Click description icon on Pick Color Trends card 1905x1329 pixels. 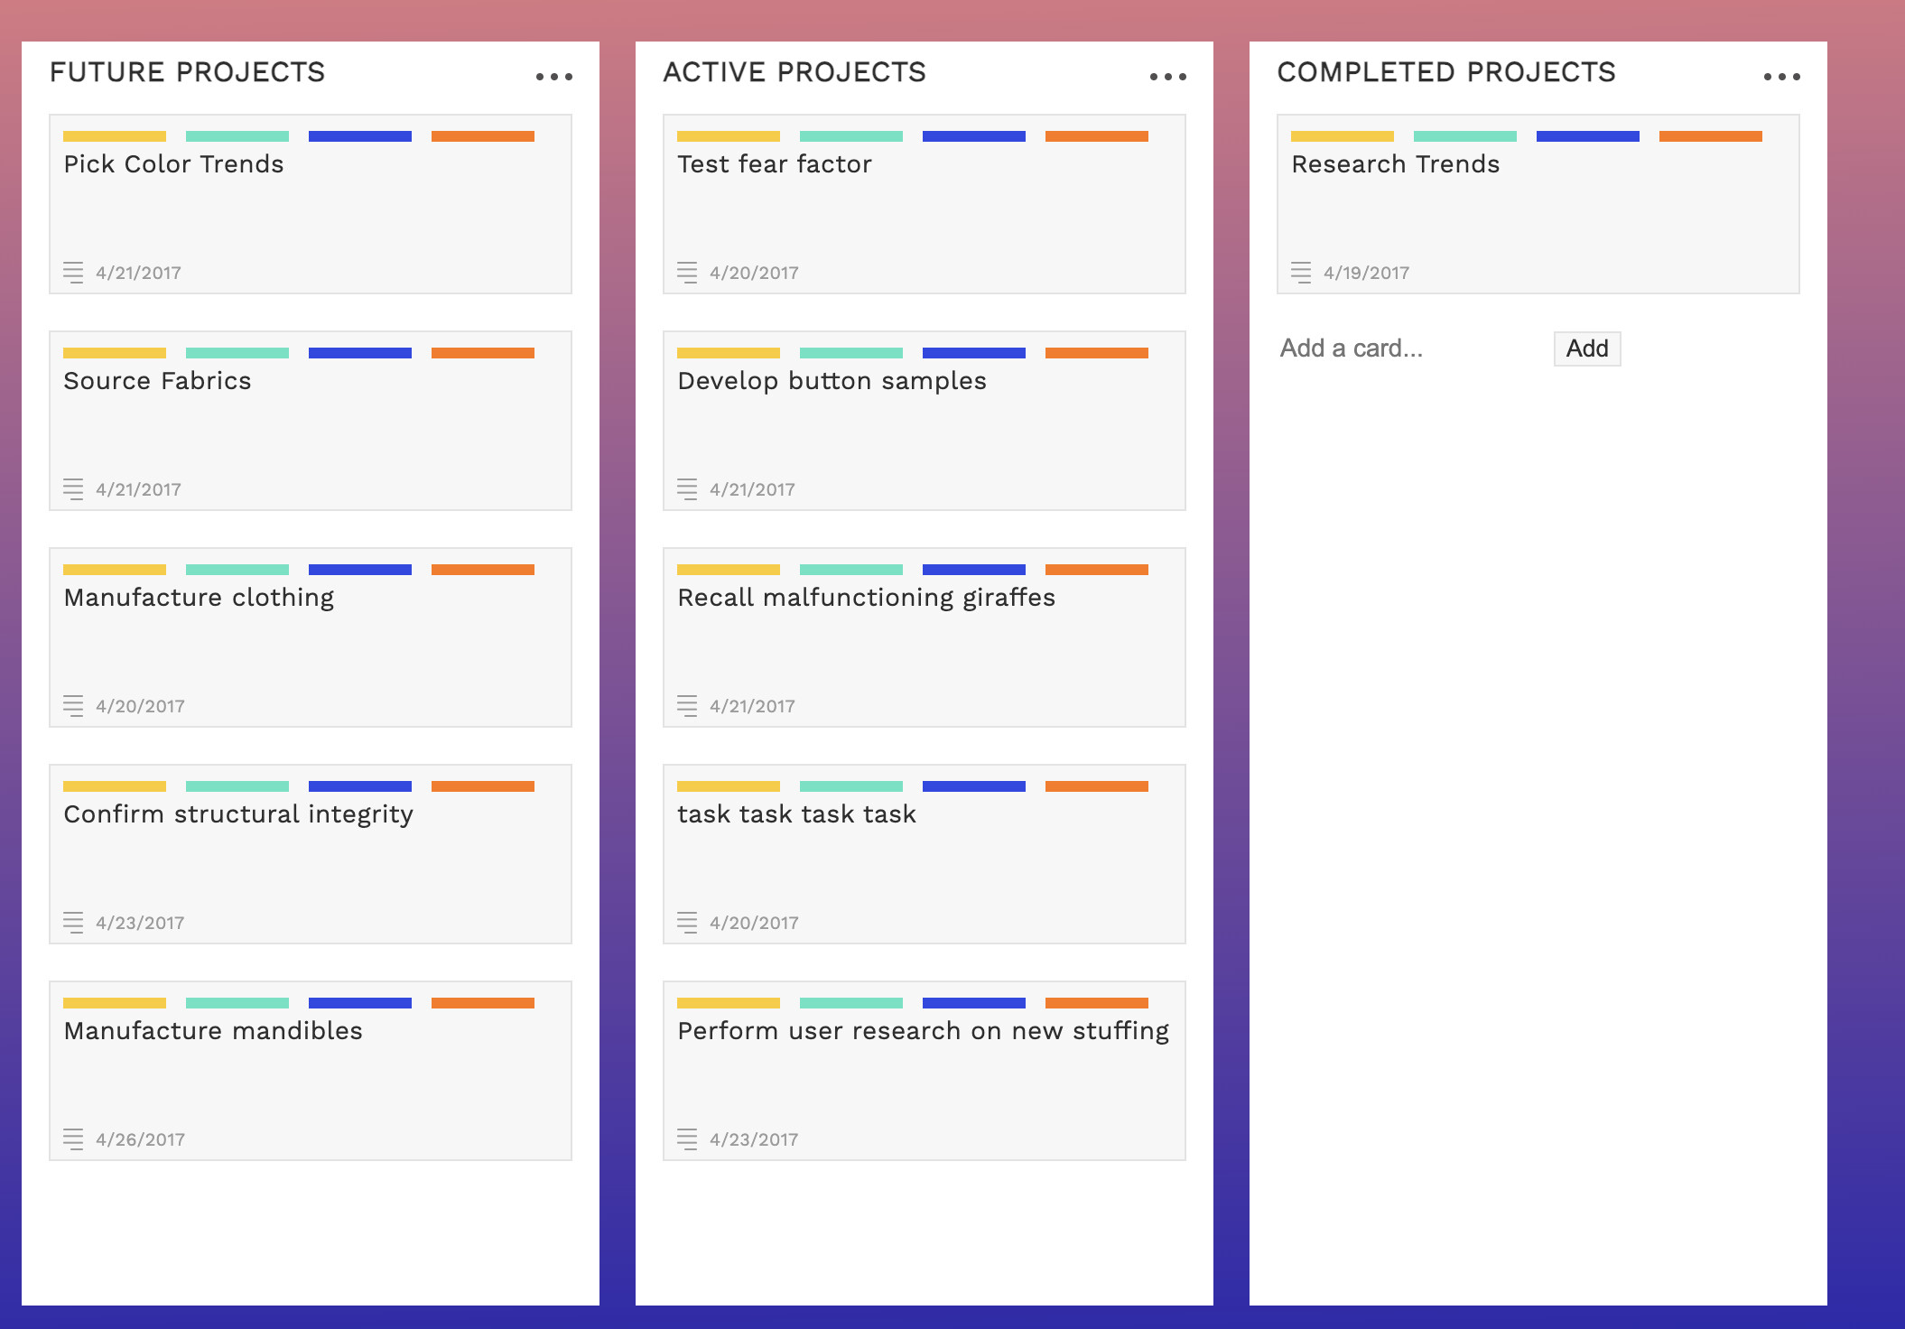[73, 273]
